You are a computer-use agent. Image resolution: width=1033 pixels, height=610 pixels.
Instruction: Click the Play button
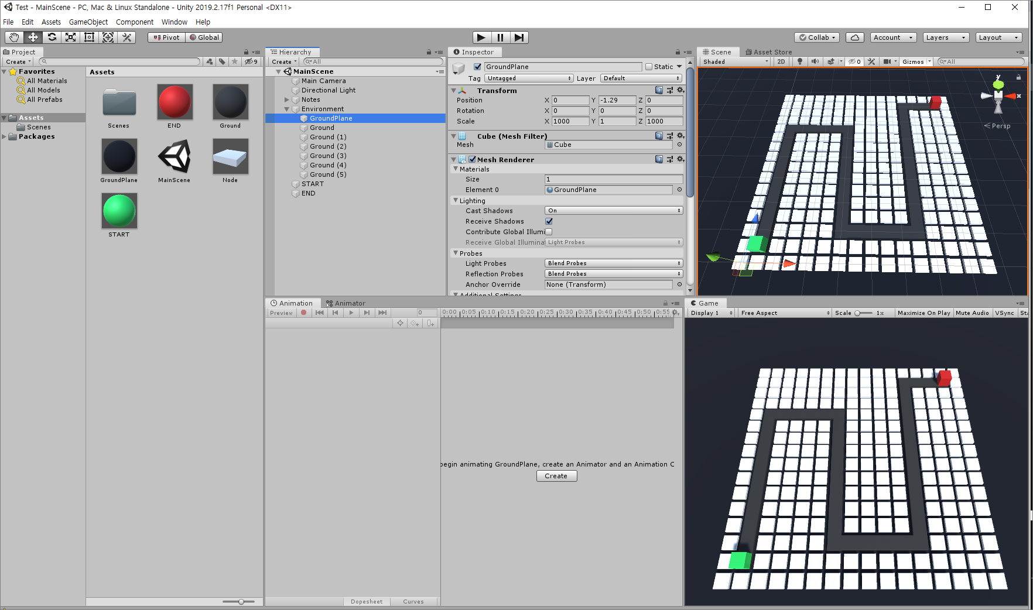coord(481,37)
